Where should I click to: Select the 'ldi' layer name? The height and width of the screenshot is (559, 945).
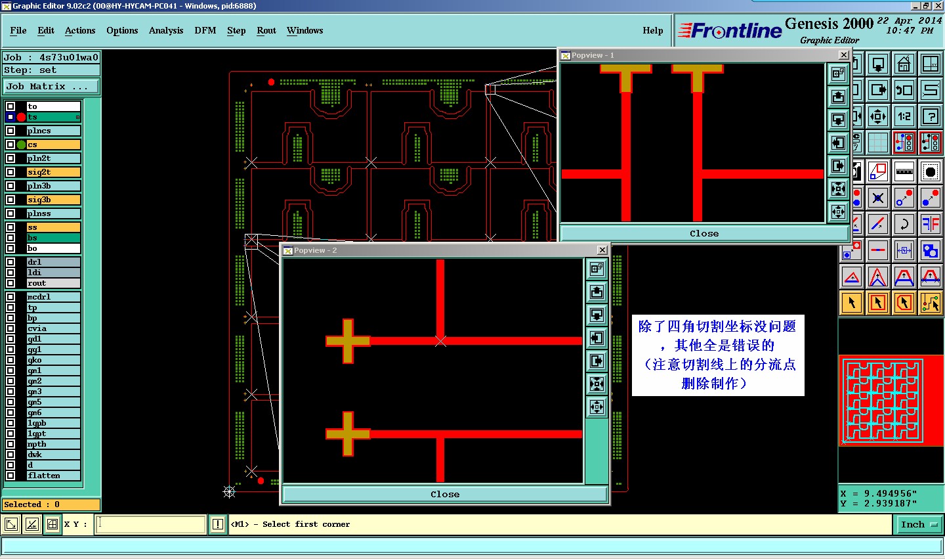pos(53,273)
